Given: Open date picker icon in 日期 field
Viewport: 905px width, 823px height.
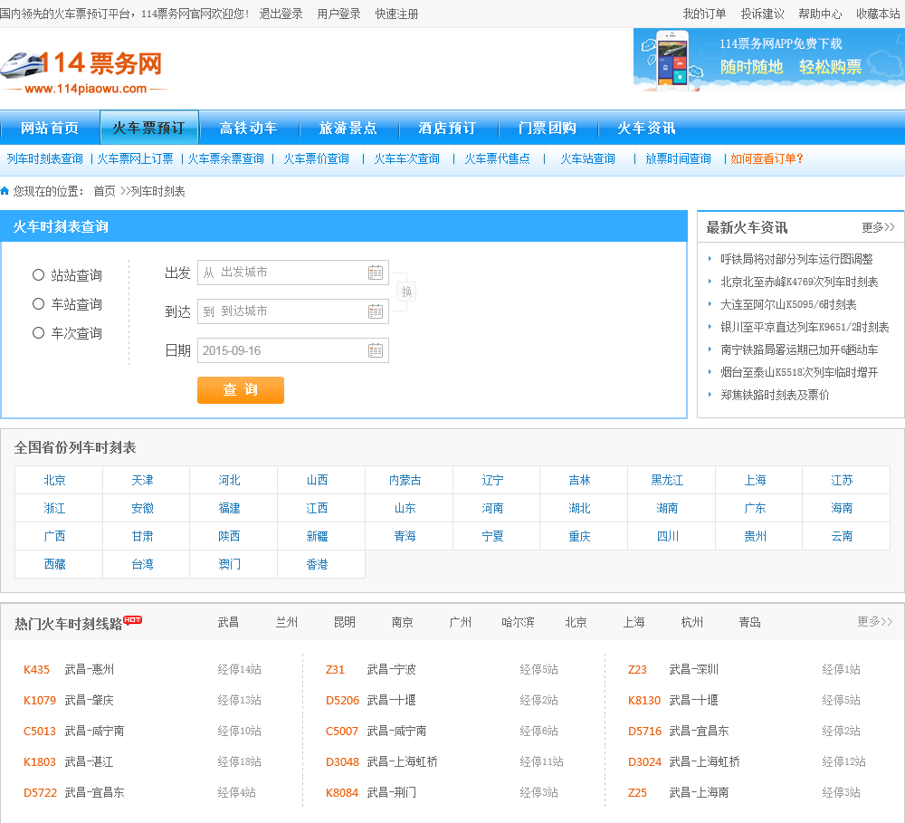Looking at the screenshot, I should click(x=376, y=350).
